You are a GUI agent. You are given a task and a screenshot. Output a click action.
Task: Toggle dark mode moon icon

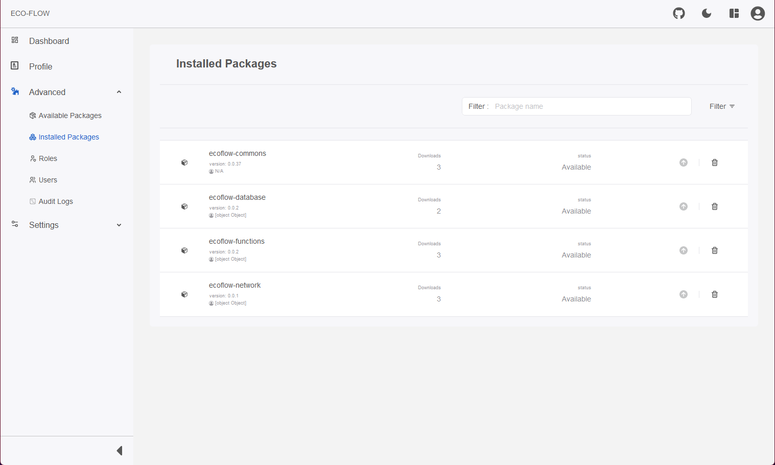click(x=707, y=13)
